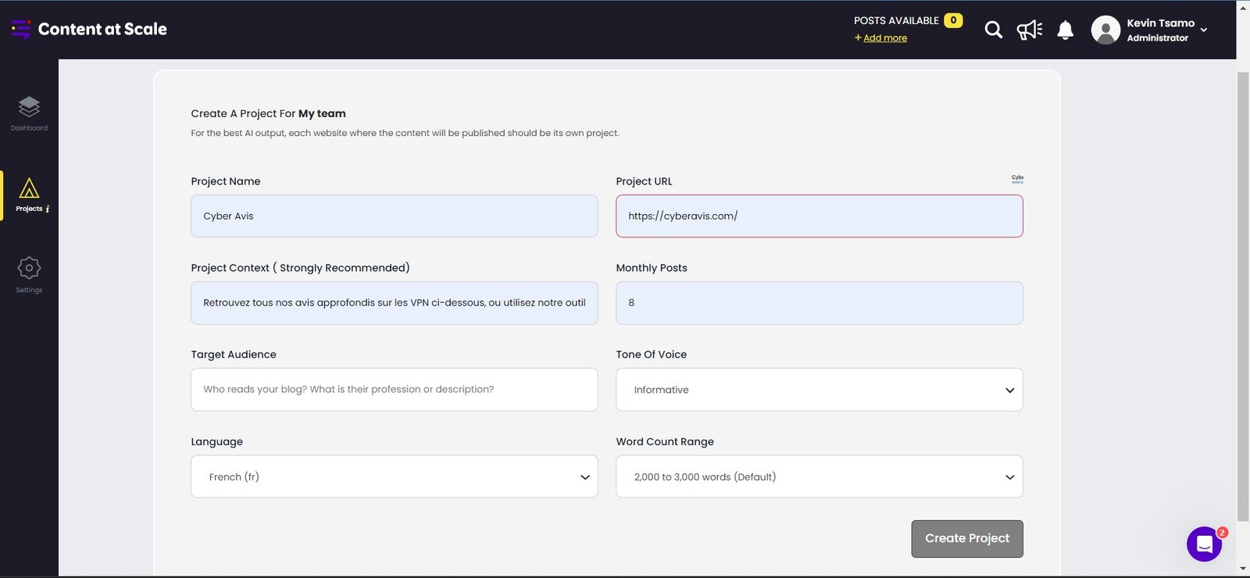The height and width of the screenshot is (578, 1250).
Task: Open the search magnifier icon
Action: pos(993,30)
